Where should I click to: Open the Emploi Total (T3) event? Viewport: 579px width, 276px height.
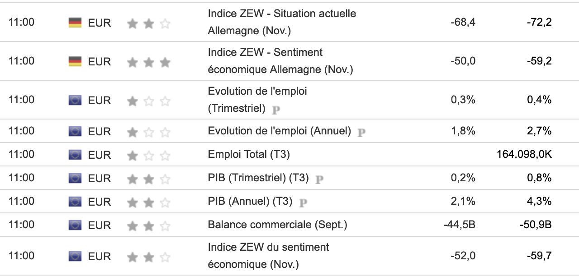pos(248,155)
